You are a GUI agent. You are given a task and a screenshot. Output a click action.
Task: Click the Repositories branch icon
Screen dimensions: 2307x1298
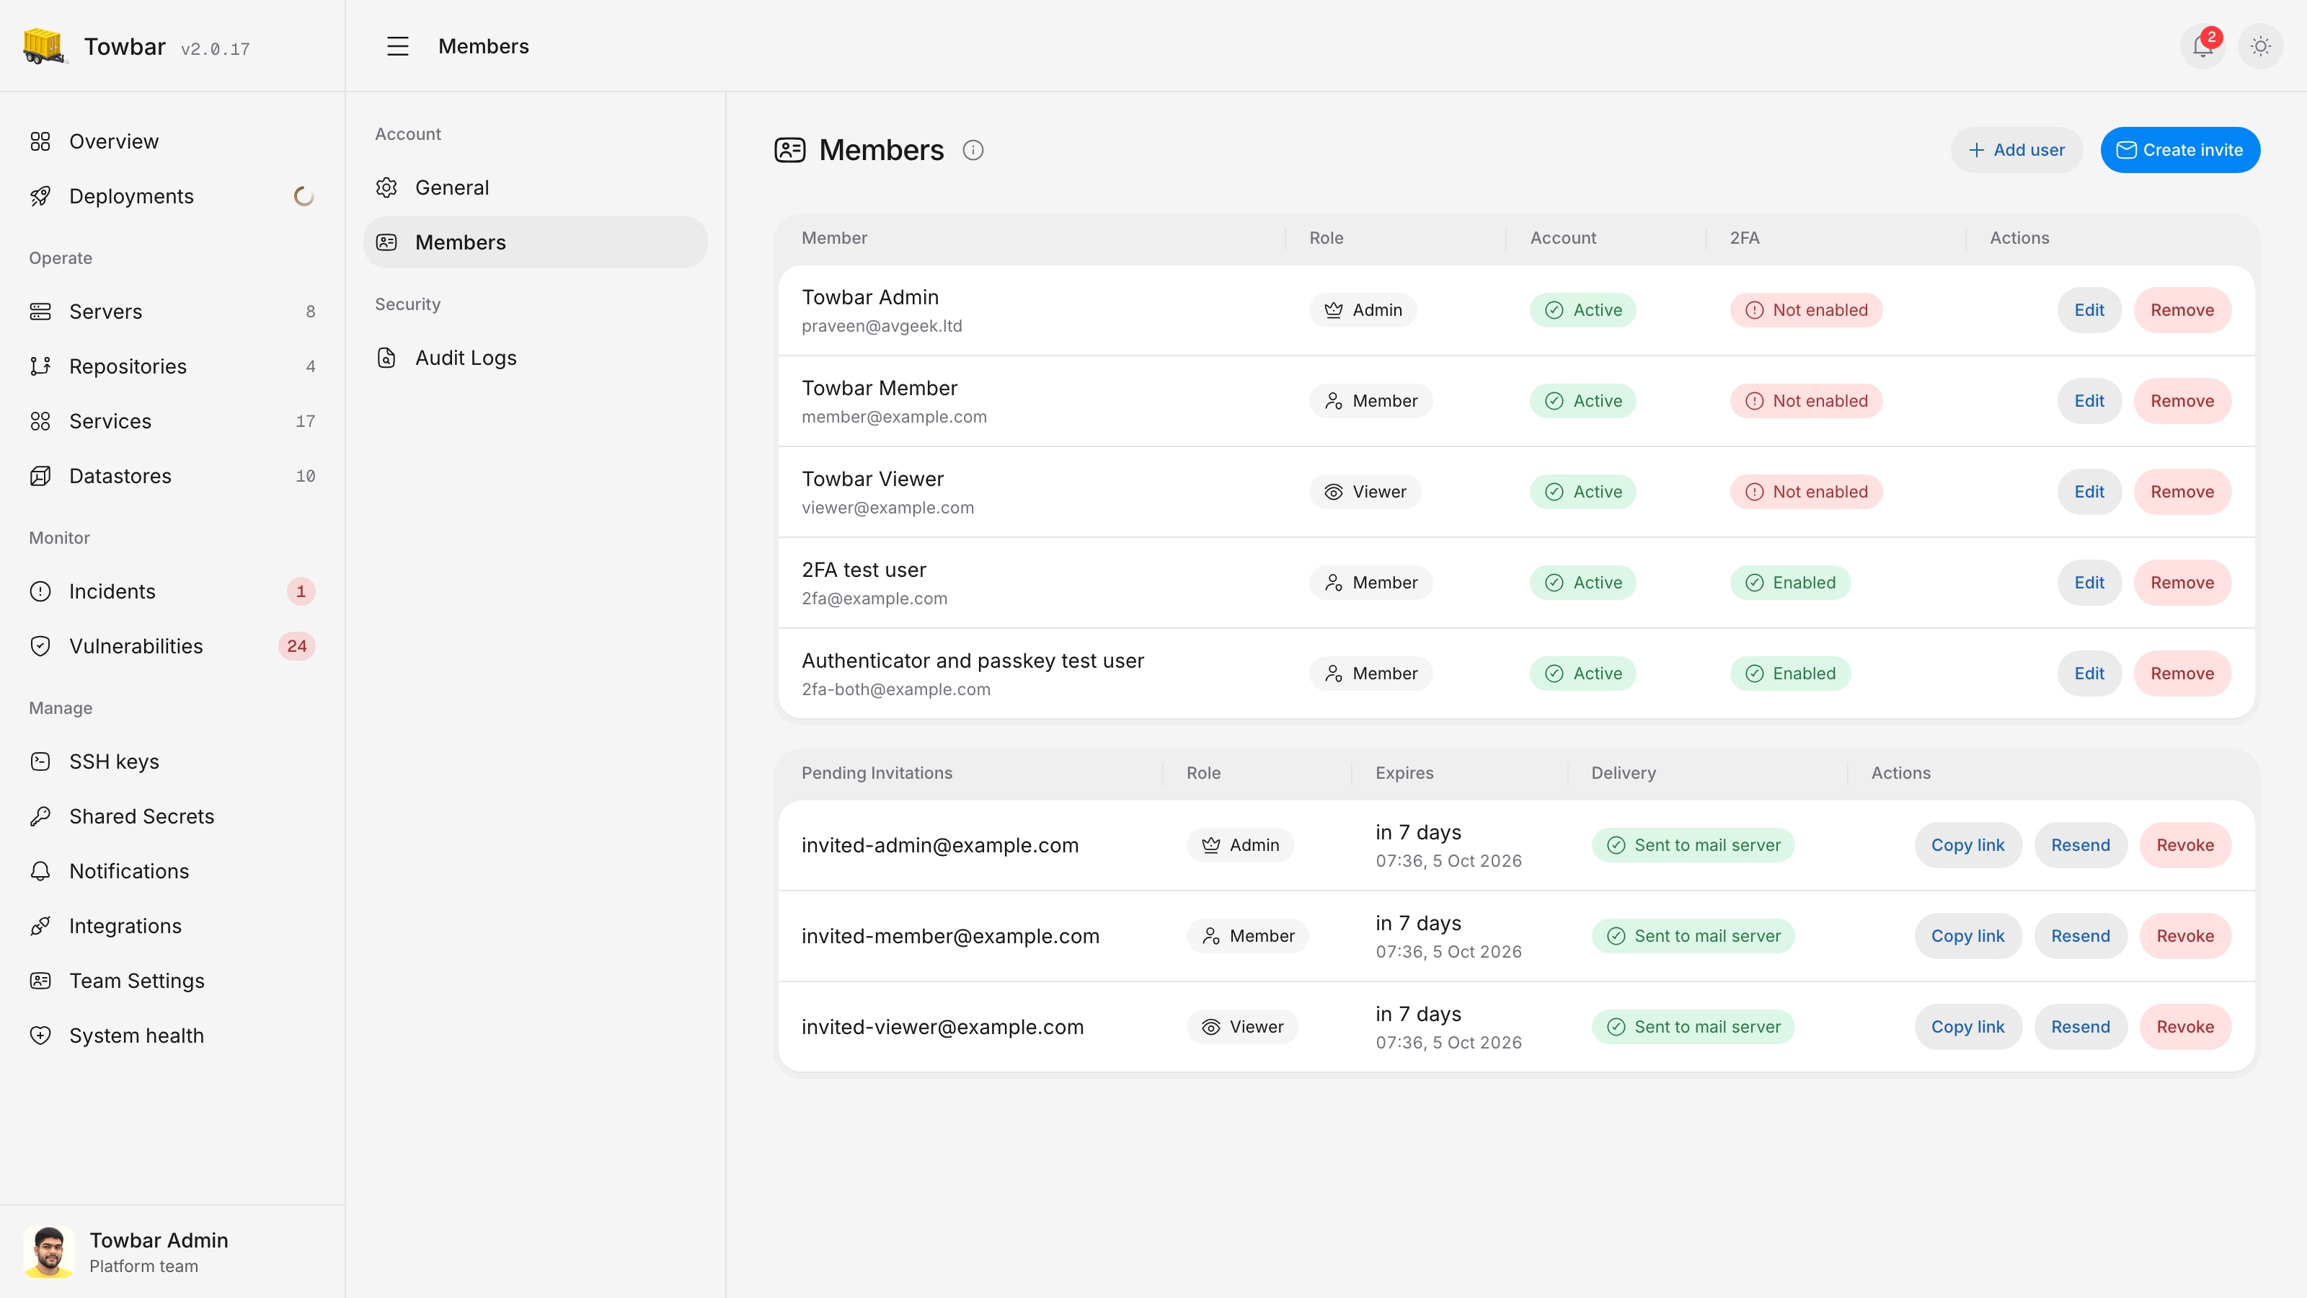(x=40, y=366)
